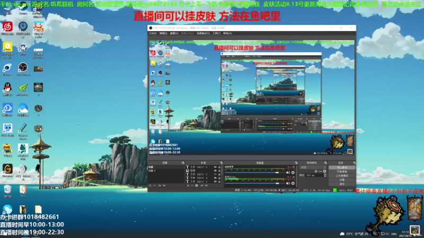The width and height of the screenshot is (424, 238).
Task: Remove the selected source with the minus icon
Action: click(192, 186)
